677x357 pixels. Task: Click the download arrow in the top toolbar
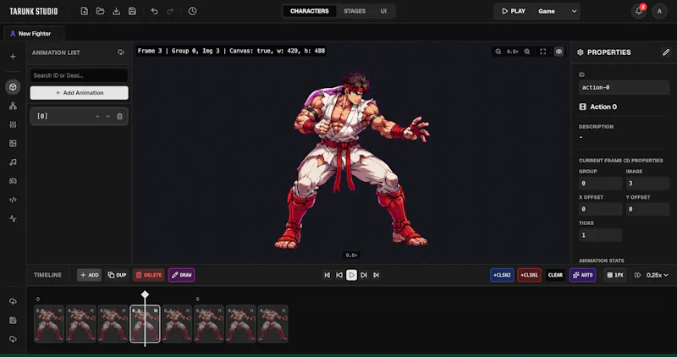116,11
